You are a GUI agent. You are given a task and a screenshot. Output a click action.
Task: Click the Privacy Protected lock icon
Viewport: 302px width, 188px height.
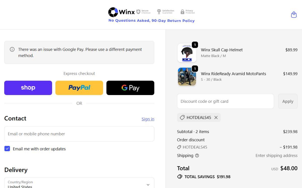[x=182, y=12]
